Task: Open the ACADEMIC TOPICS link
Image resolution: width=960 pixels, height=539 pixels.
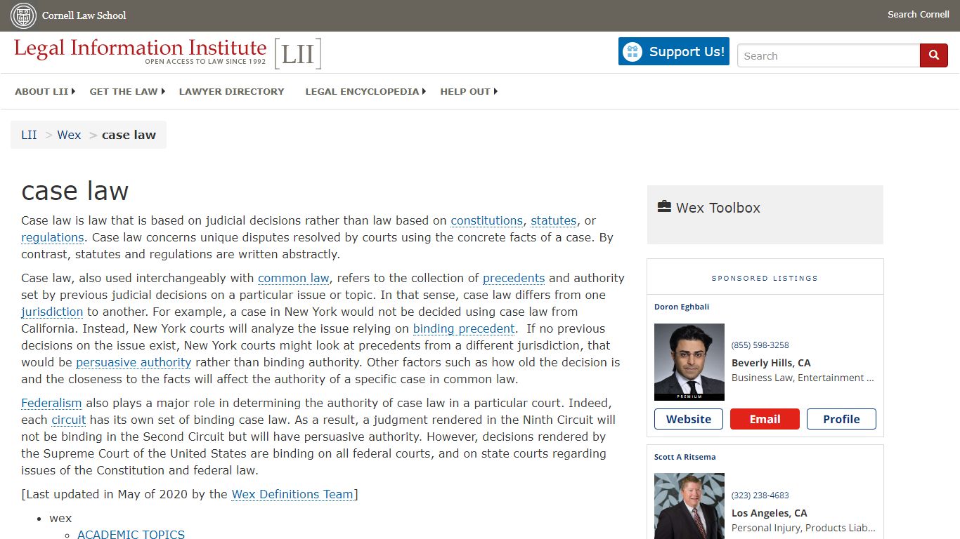Action: point(131,534)
